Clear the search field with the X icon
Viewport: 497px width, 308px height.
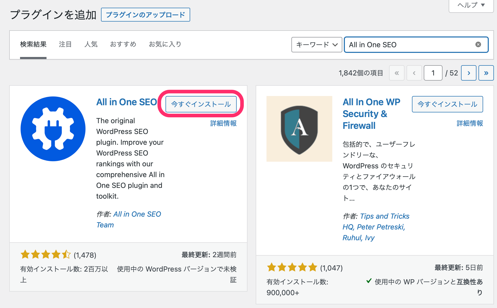pyautogui.click(x=478, y=45)
